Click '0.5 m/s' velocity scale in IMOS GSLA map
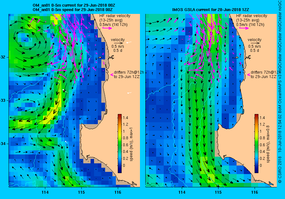Viewport: 285px width, 199px height. point(255,46)
